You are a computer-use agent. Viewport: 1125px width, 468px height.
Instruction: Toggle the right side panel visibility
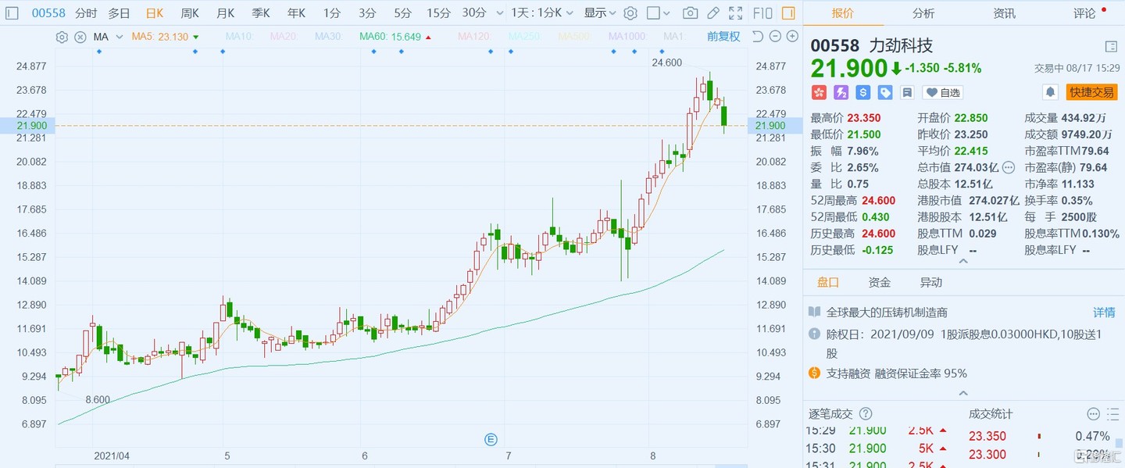click(x=788, y=13)
